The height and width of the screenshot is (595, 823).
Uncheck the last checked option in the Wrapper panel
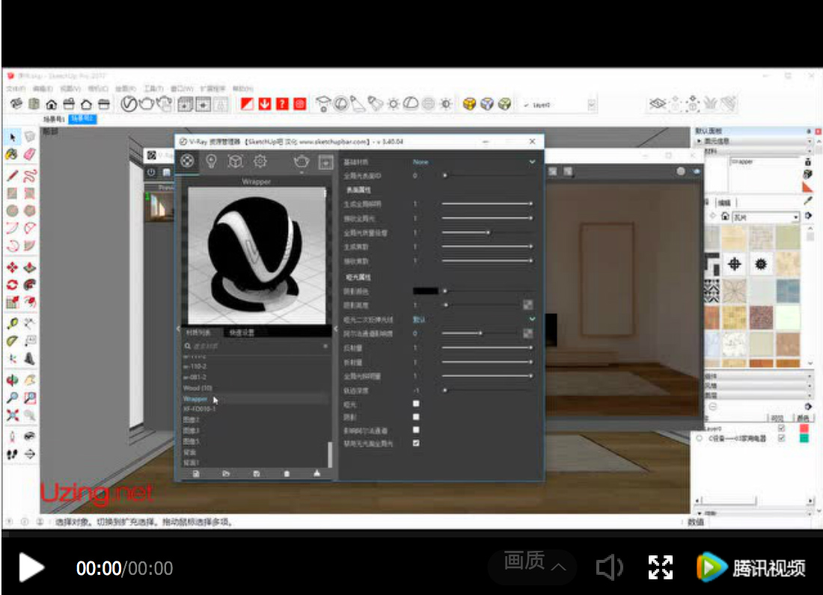(416, 443)
